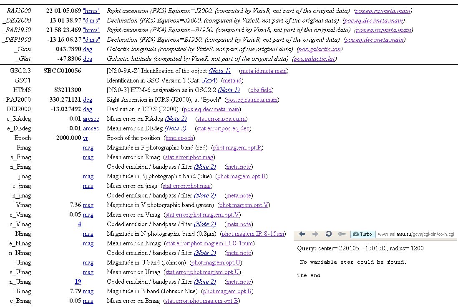Screen dimensions: 458x307
Task: Toggle the Opera Turbo button
Action: click(362, 234)
